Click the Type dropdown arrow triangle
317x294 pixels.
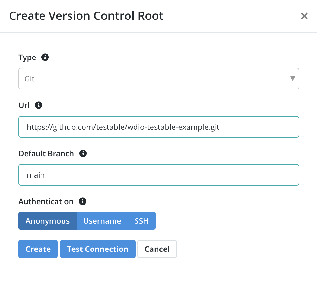coord(292,78)
